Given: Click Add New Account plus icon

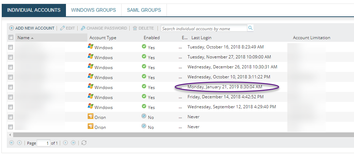Looking at the screenshot, I should pos(11,28).
